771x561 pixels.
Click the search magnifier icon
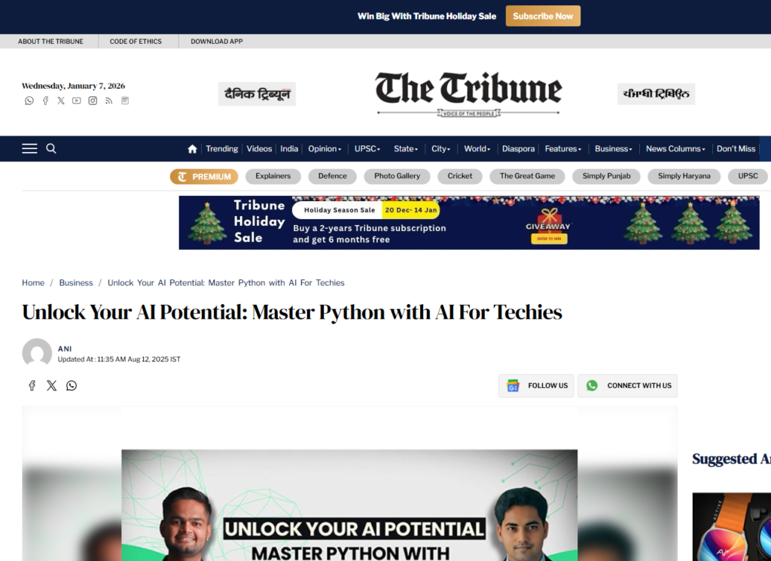tap(51, 148)
